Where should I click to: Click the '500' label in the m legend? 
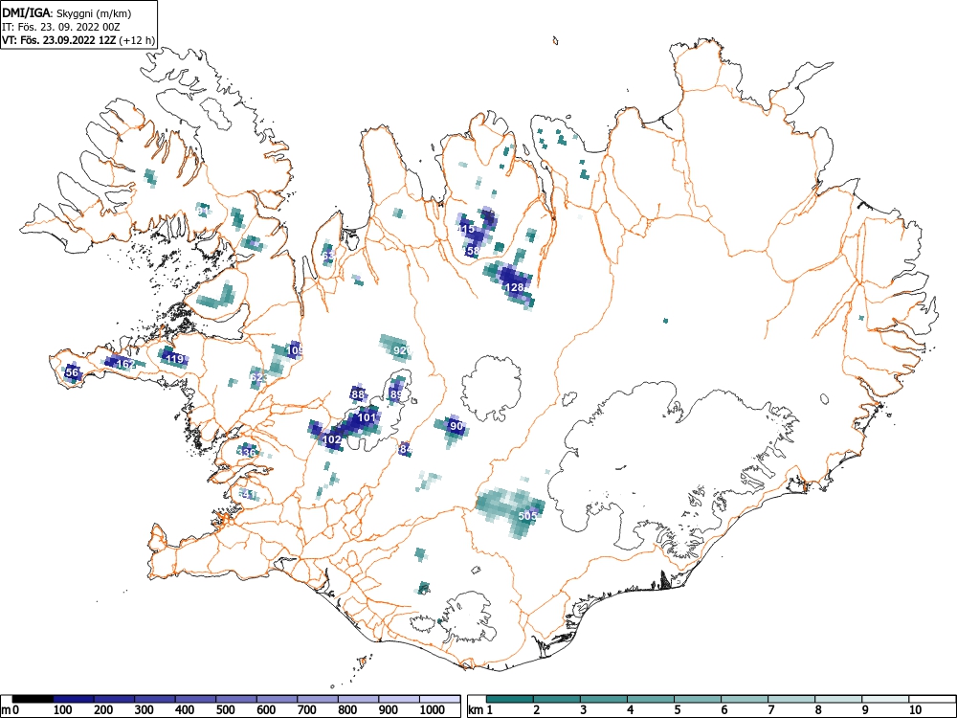(x=225, y=710)
